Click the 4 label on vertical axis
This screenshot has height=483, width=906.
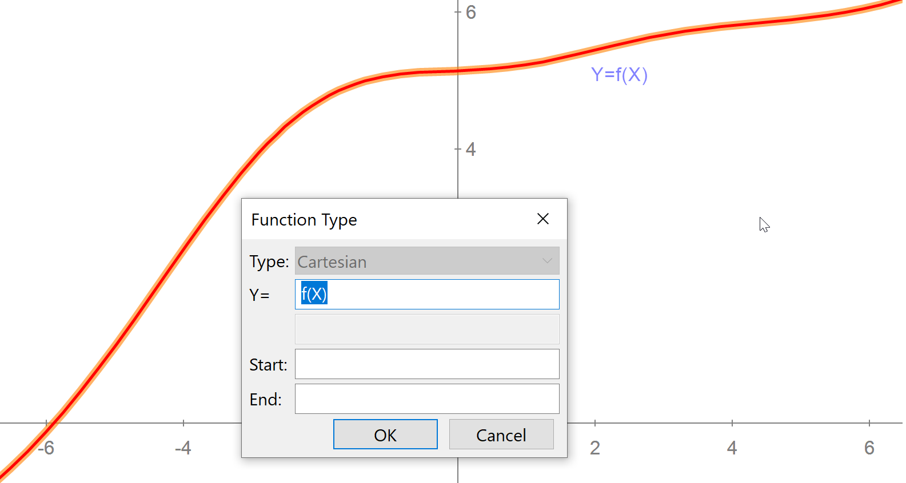tap(471, 150)
